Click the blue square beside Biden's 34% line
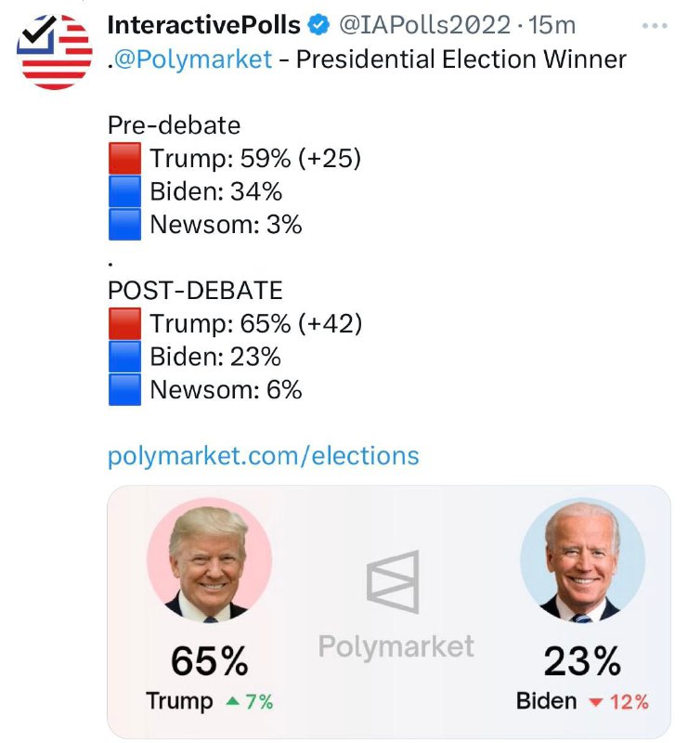 click(125, 192)
